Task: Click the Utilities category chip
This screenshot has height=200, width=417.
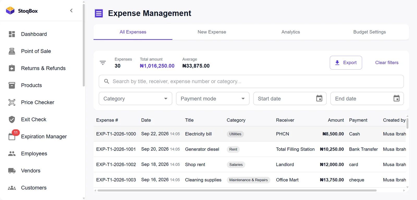Action: point(235,134)
